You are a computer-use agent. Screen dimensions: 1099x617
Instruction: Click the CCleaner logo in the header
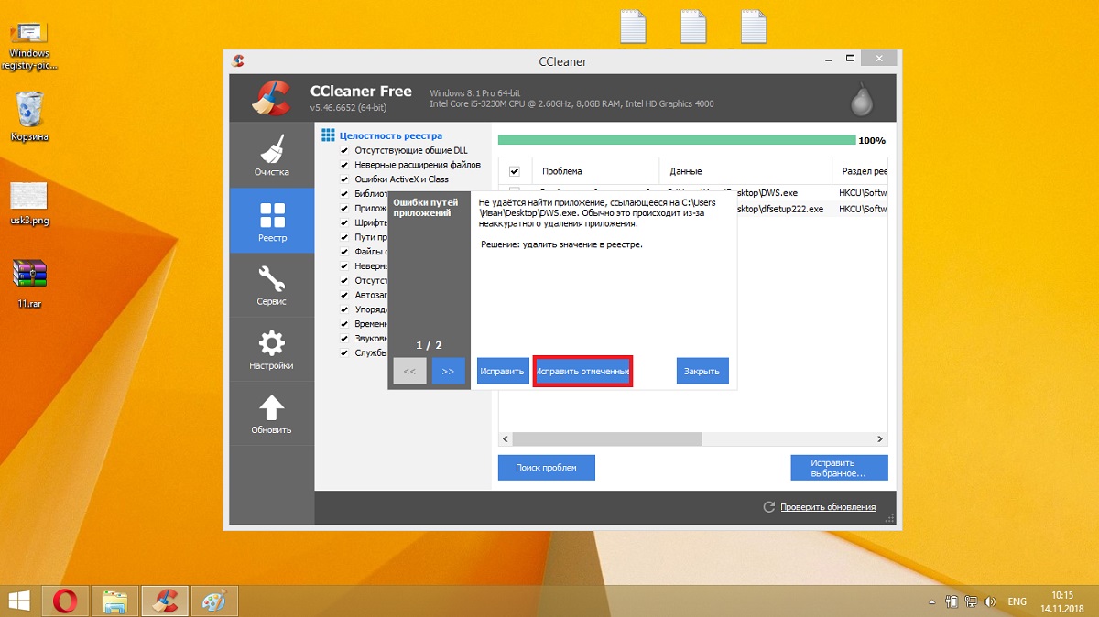pyautogui.click(x=272, y=97)
